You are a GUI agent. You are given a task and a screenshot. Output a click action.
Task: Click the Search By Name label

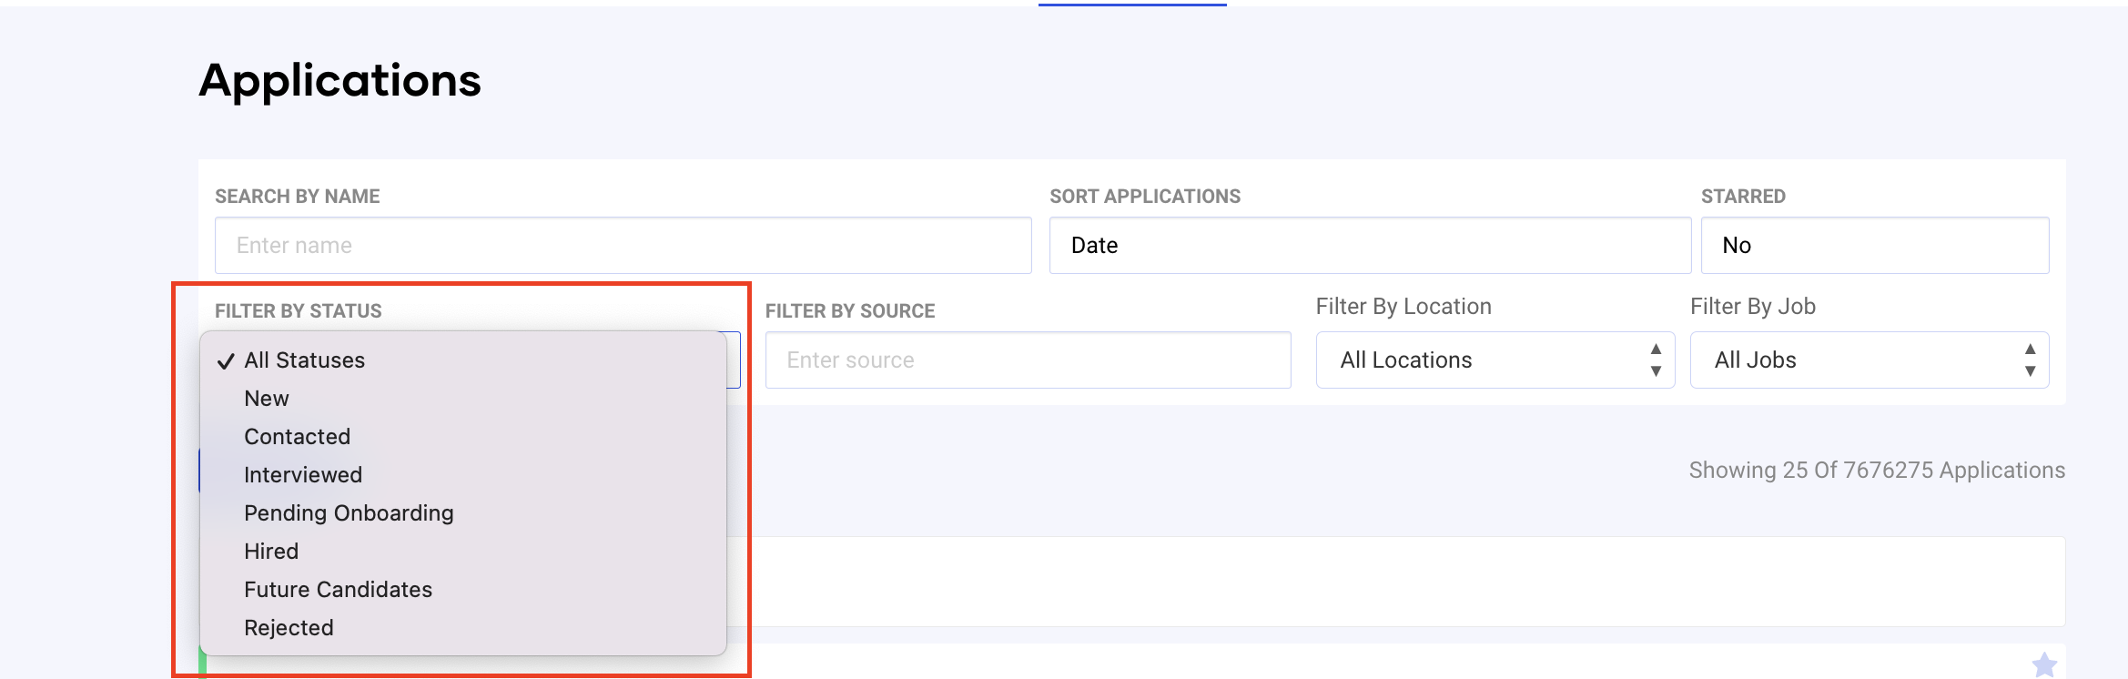coord(297,197)
